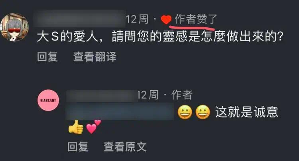Click 查看翻译 to translate the comment

click(95, 56)
